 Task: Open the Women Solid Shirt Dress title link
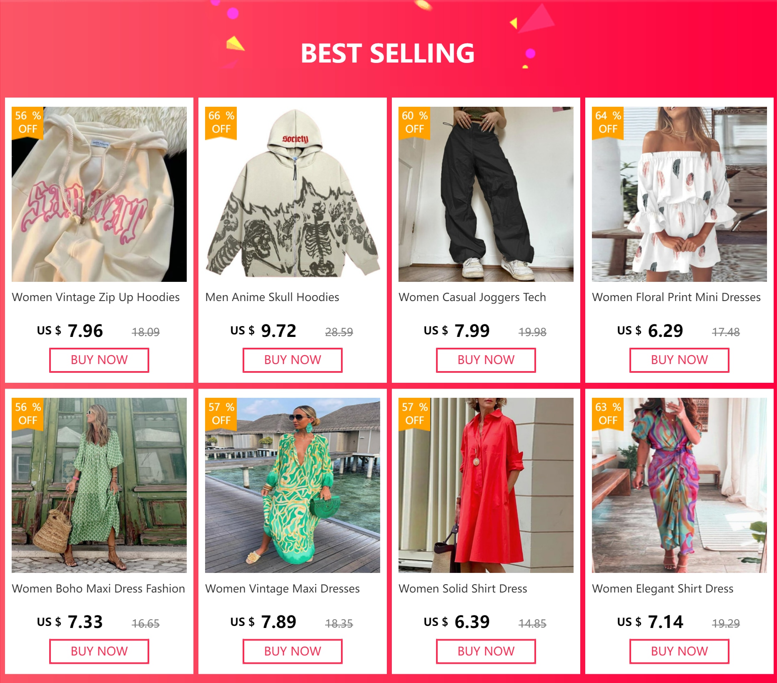[463, 589]
